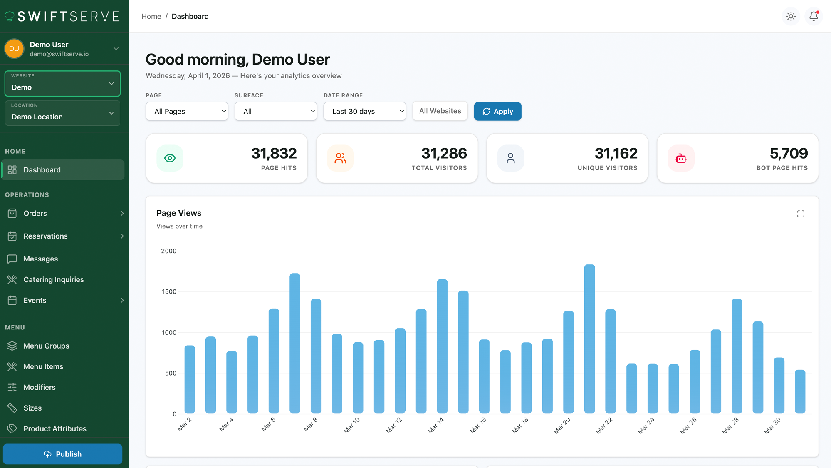The height and width of the screenshot is (468, 831).
Task: Open the Website selector showing Demo
Action: coord(62,83)
